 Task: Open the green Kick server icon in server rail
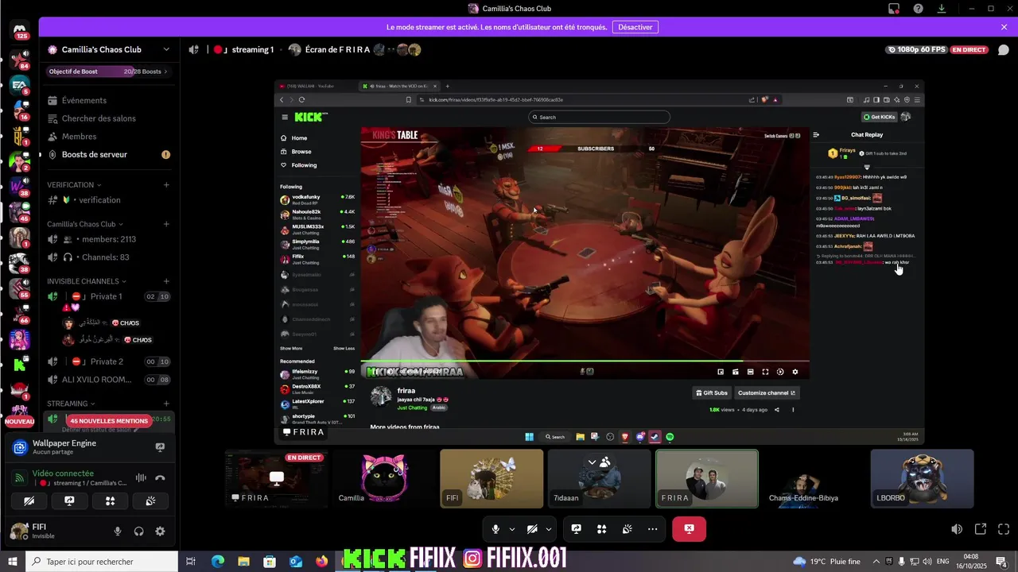click(20, 365)
